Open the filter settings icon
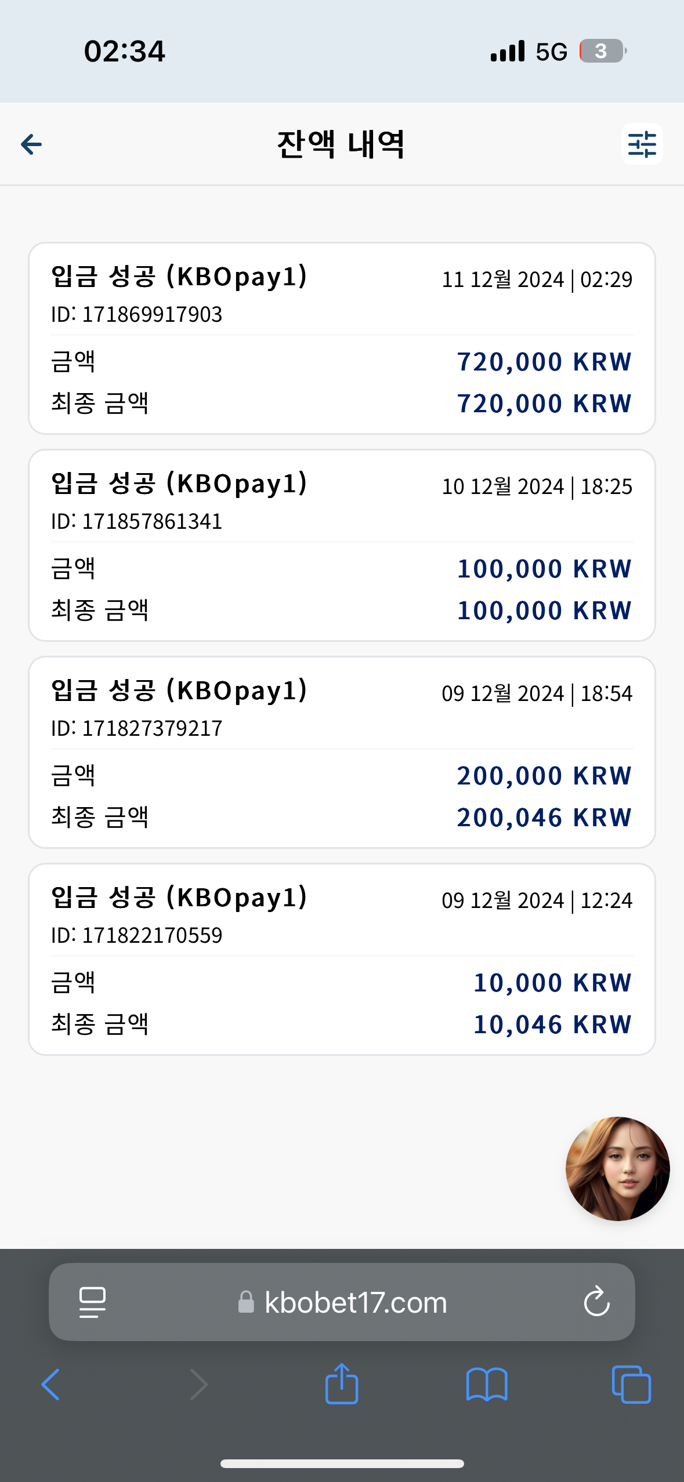Screen dimensions: 684x1482 click(x=642, y=144)
